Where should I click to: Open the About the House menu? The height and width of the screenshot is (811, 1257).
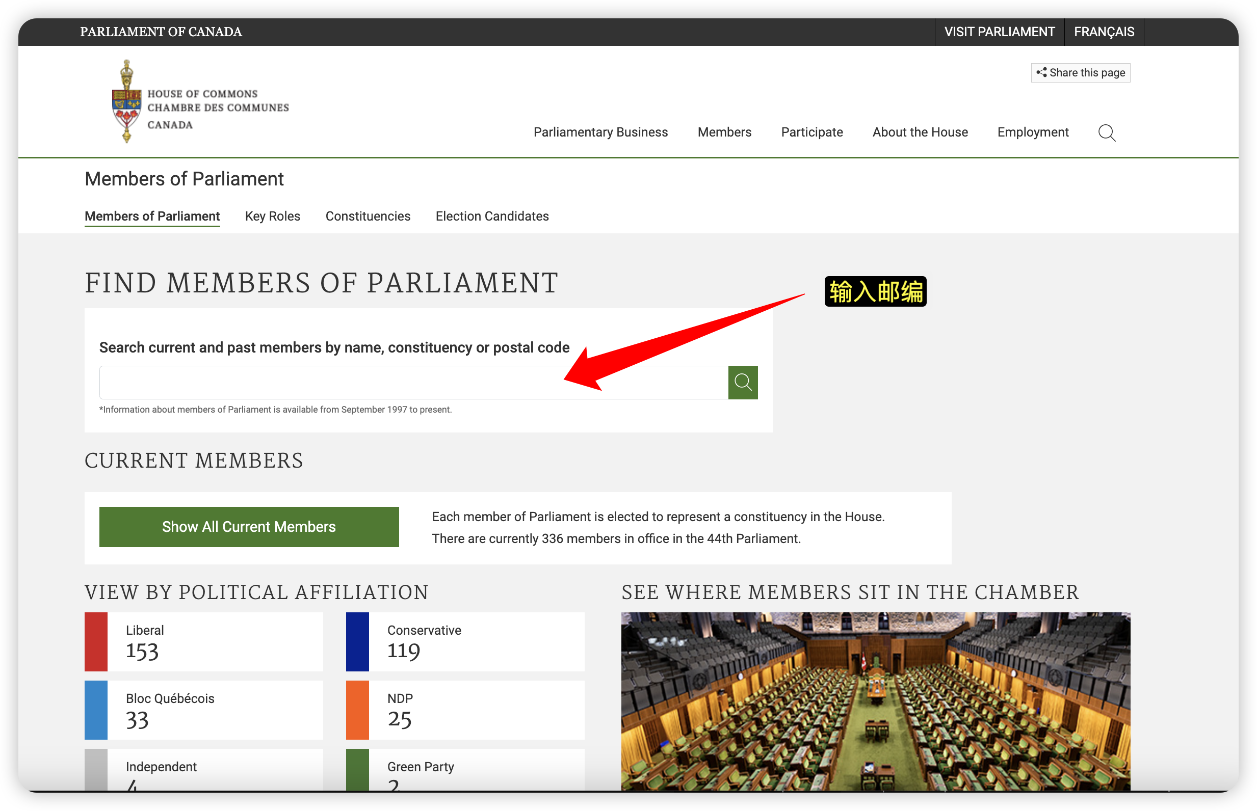pyautogui.click(x=920, y=132)
